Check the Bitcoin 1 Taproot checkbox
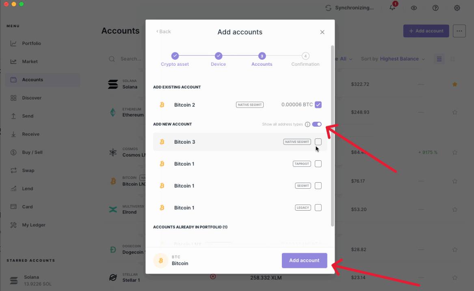Screen dimensions: 474x291 (318, 164)
